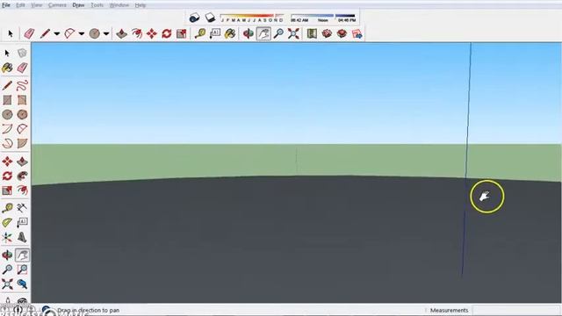Viewport: 562px width, 316px height.
Task: Select the arrow tool in left palette
Action: click(x=7, y=54)
